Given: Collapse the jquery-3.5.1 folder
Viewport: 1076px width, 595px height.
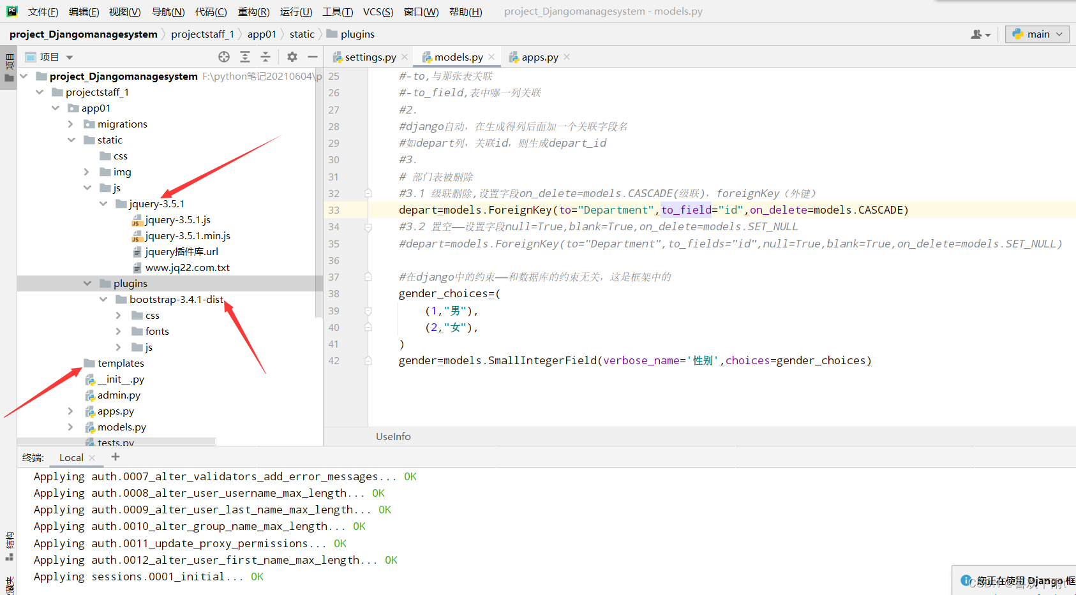Looking at the screenshot, I should click(x=103, y=204).
